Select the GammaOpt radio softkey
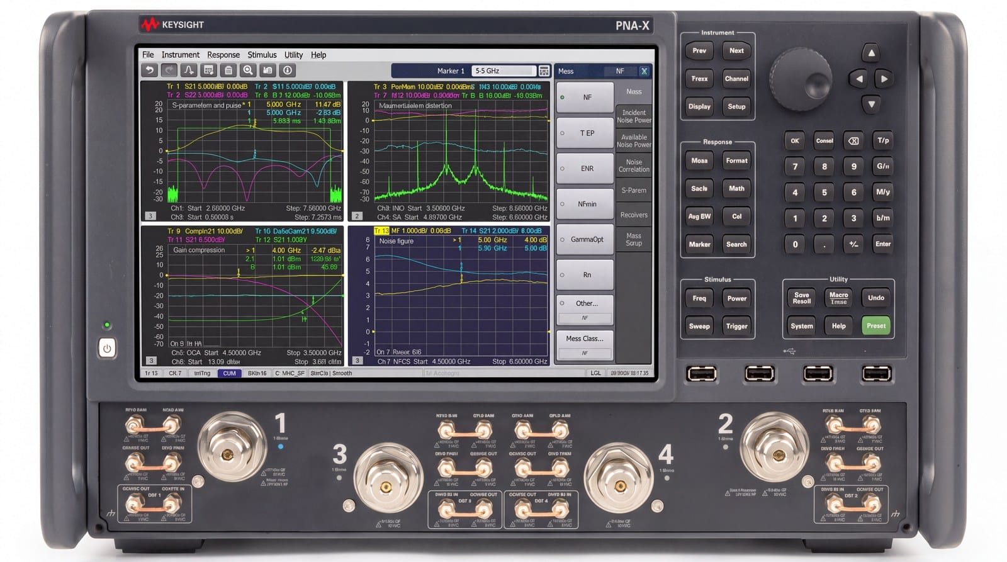This screenshot has width=1007, height=562. coord(585,239)
